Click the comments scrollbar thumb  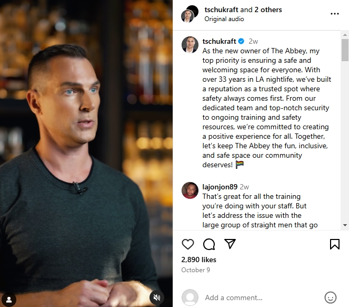click(345, 50)
